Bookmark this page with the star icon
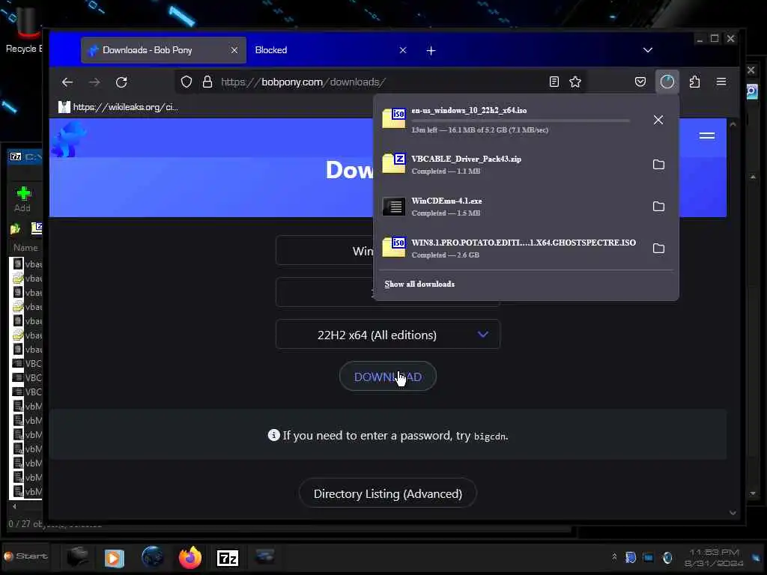The width and height of the screenshot is (767, 575). coord(575,82)
